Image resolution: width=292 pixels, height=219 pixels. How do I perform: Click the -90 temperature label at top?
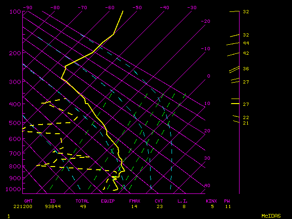point(28,8)
